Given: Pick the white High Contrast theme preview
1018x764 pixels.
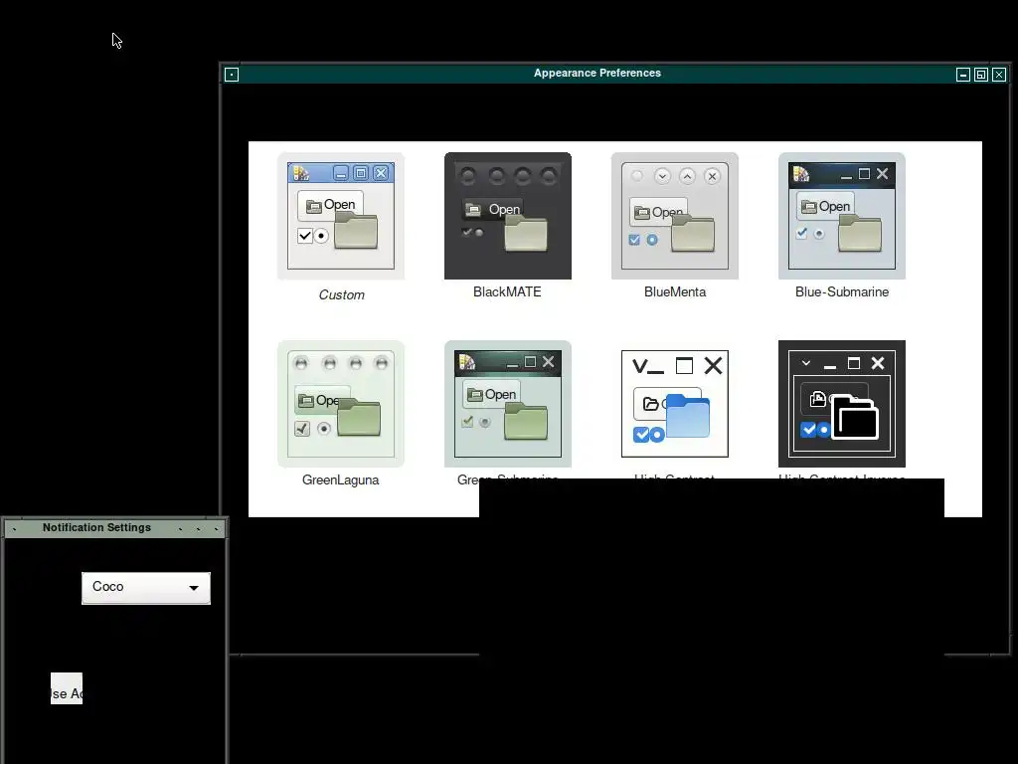Looking at the screenshot, I should tap(675, 404).
